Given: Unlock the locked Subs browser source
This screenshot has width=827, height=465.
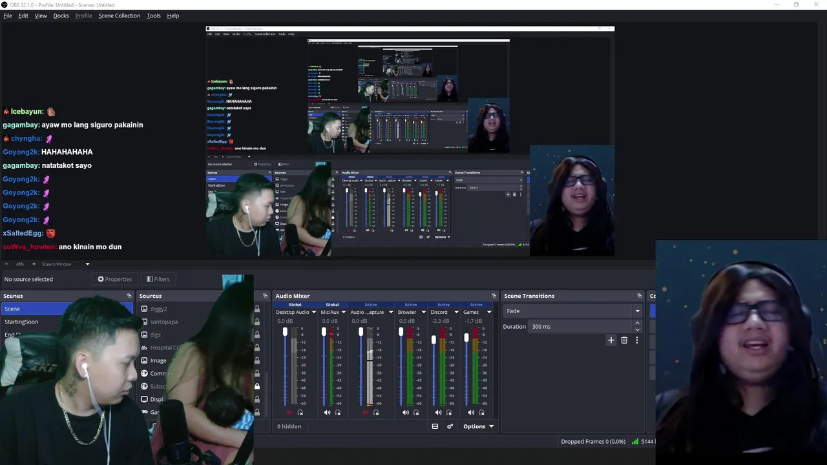Looking at the screenshot, I should 257,386.
